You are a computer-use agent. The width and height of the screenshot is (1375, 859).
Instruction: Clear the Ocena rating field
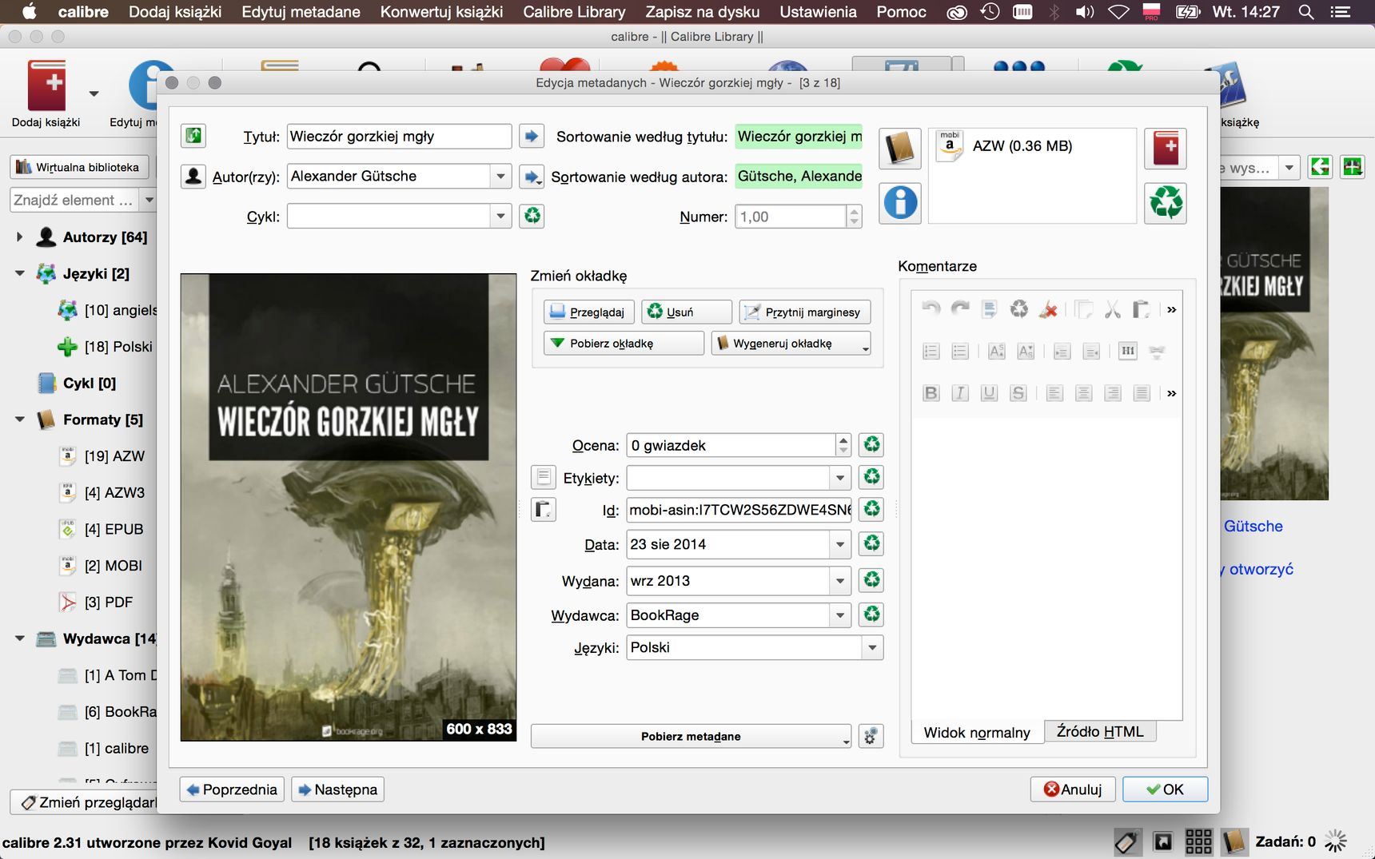click(871, 444)
